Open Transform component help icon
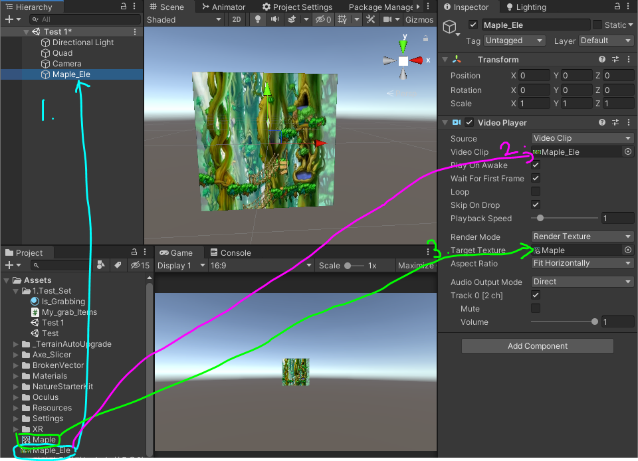The height and width of the screenshot is (461, 638). pos(602,59)
